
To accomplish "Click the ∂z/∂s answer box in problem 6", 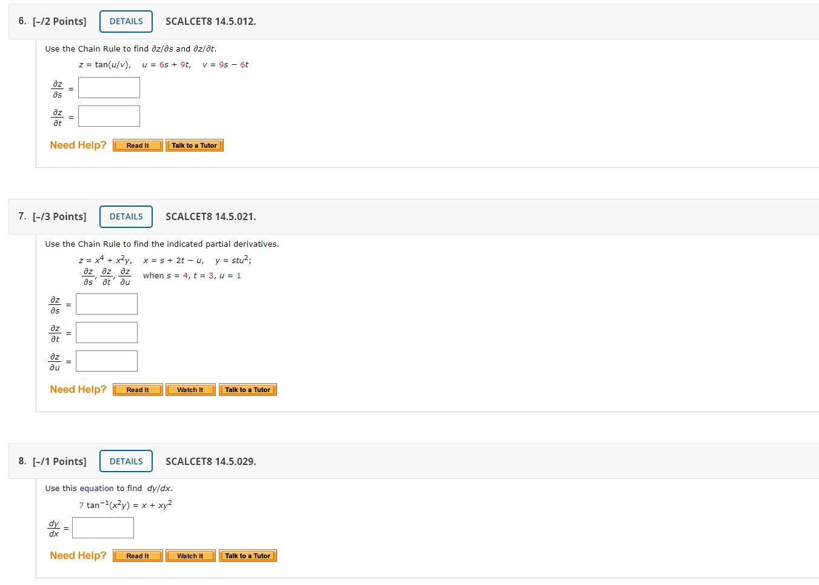I will tap(109, 87).
